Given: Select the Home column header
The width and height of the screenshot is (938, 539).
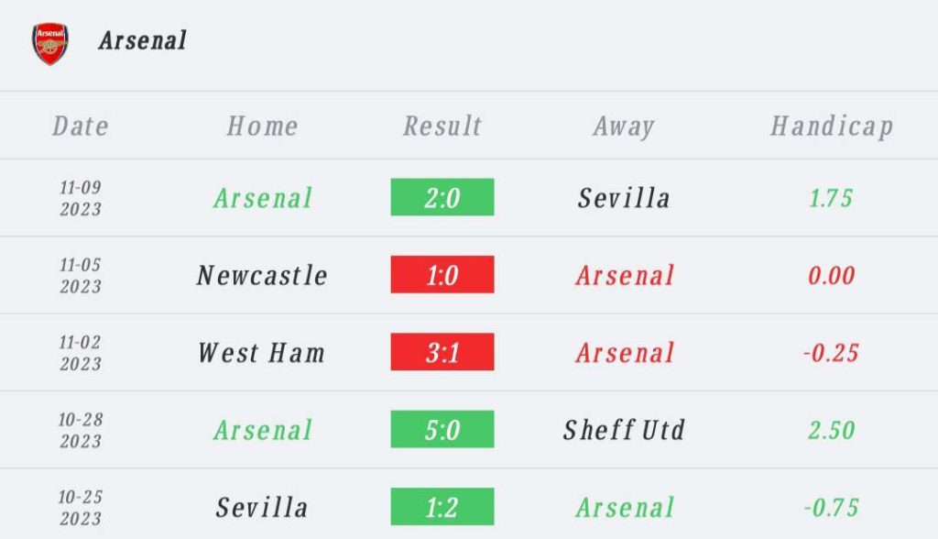Looking at the screenshot, I should click(x=262, y=126).
